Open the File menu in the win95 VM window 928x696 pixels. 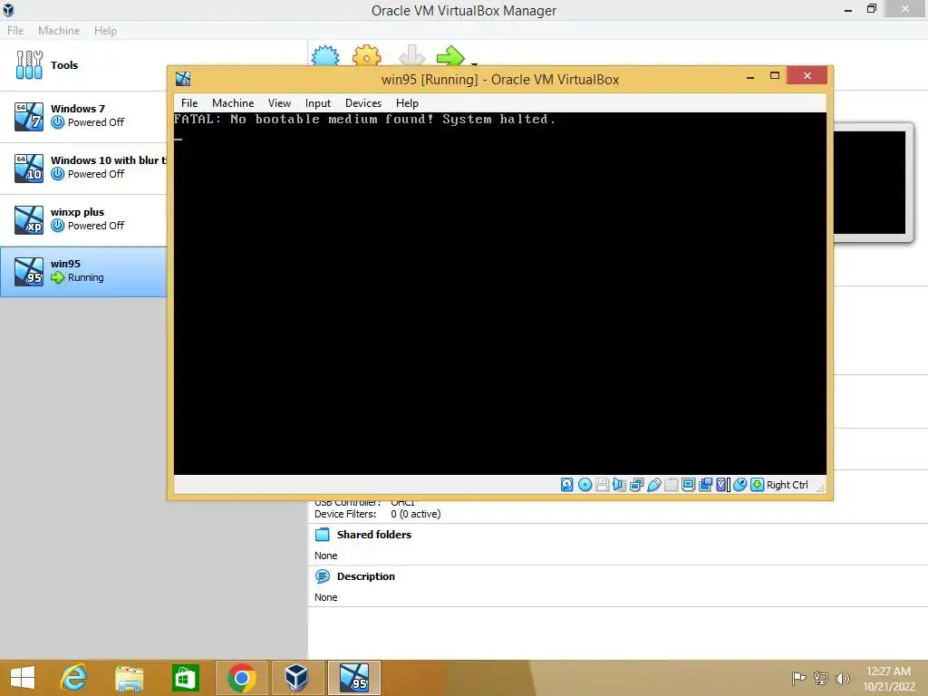click(189, 103)
